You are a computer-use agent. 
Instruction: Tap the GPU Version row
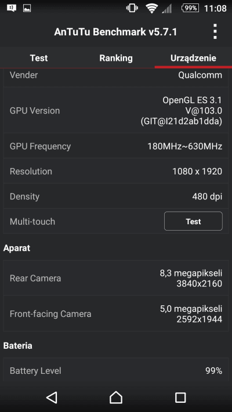click(116, 110)
